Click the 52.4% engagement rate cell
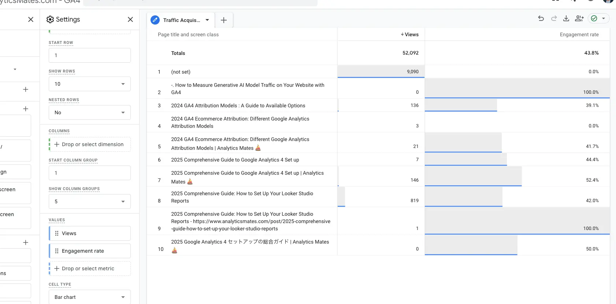Image resolution: width=616 pixels, height=304 pixels. point(517,177)
